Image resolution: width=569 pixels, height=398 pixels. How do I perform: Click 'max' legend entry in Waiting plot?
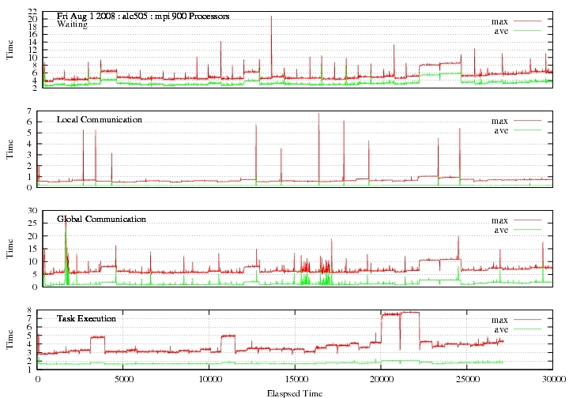499,22
